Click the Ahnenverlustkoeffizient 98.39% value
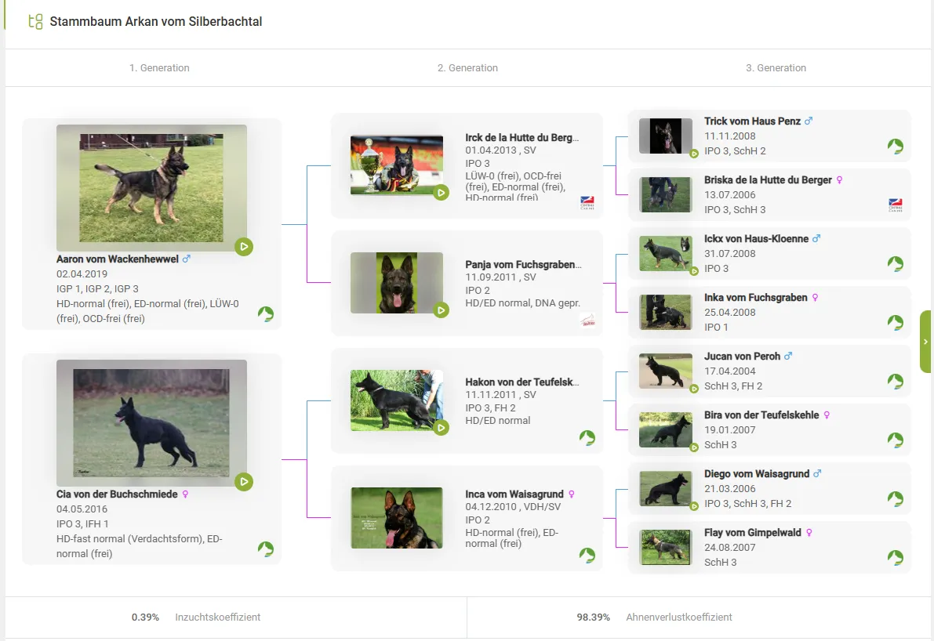The height and width of the screenshot is (641, 934). [593, 617]
